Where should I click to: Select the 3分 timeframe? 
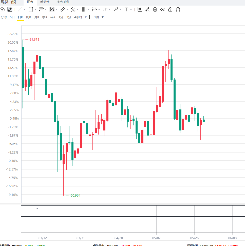click(x=69, y=17)
